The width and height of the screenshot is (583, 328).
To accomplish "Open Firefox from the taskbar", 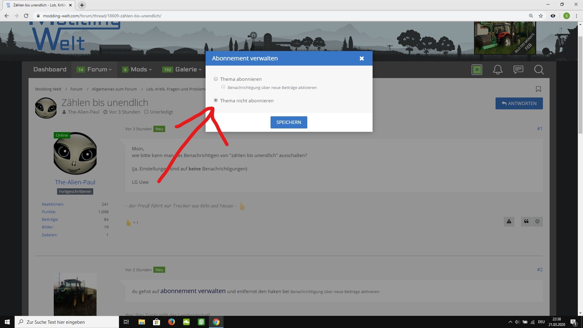I will [171, 322].
